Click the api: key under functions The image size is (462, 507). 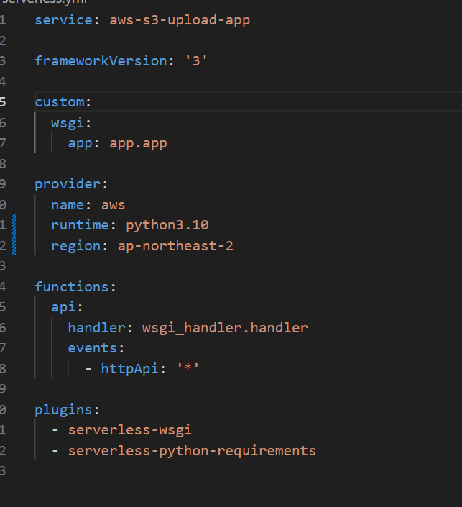[68, 307]
